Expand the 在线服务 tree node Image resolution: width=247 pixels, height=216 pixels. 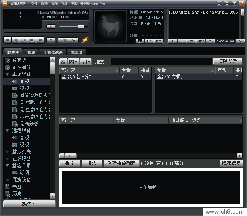pyautogui.click(x=7, y=159)
